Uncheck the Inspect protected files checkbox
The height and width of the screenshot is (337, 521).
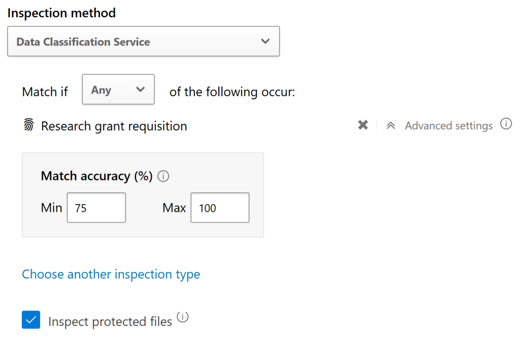coord(31,320)
